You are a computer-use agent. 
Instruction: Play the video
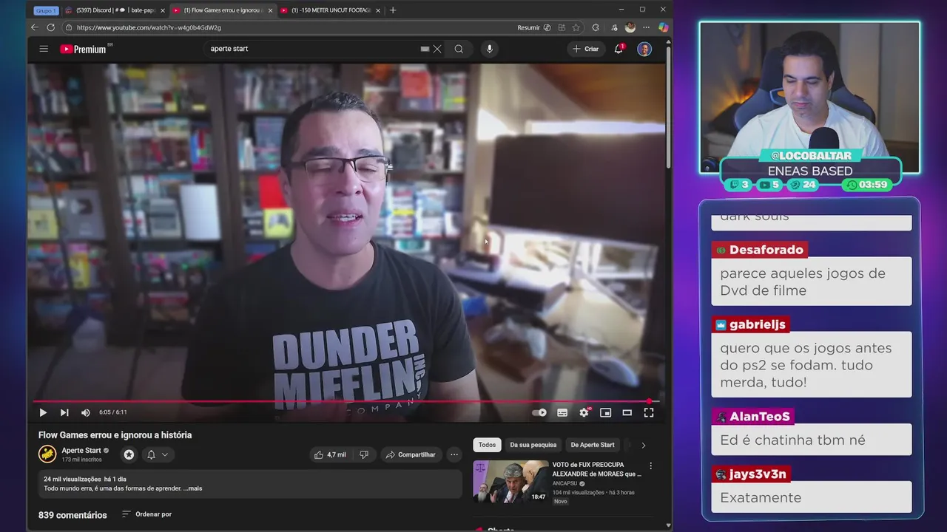(43, 412)
